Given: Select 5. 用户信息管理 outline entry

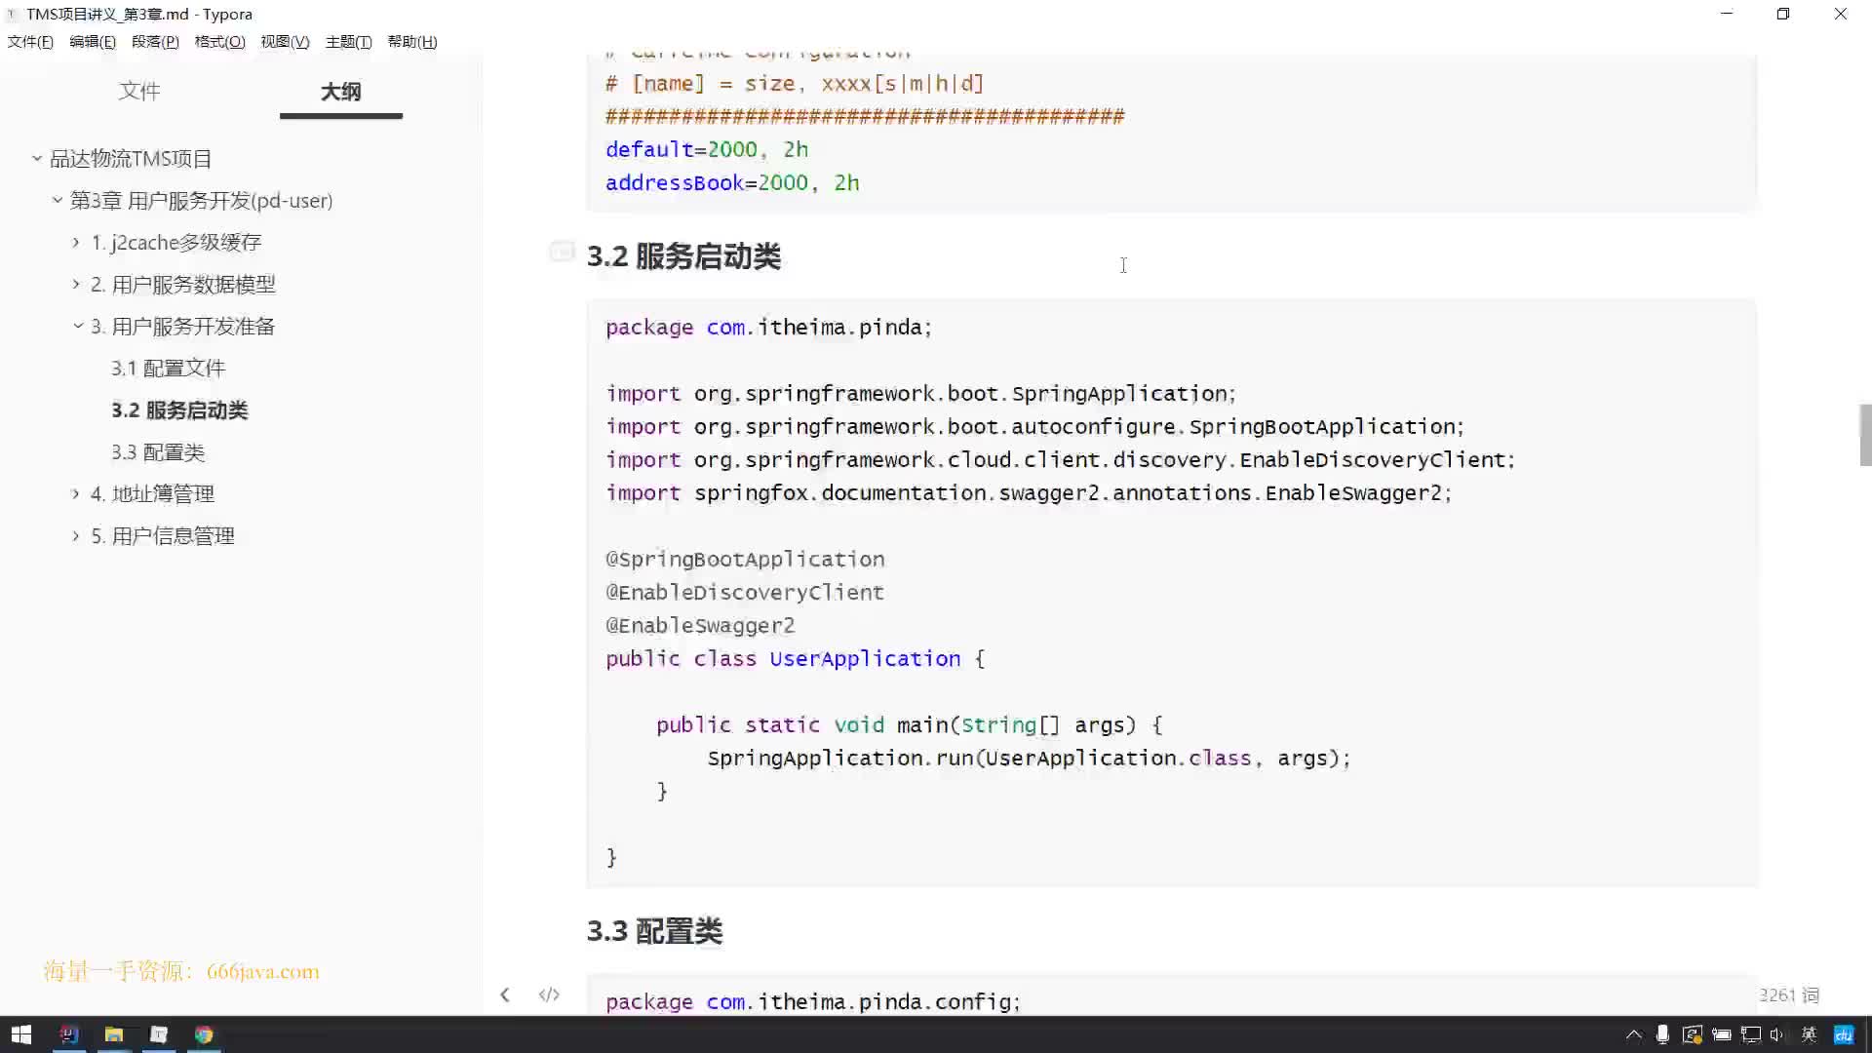Looking at the screenshot, I should pyautogui.click(x=163, y=535).
